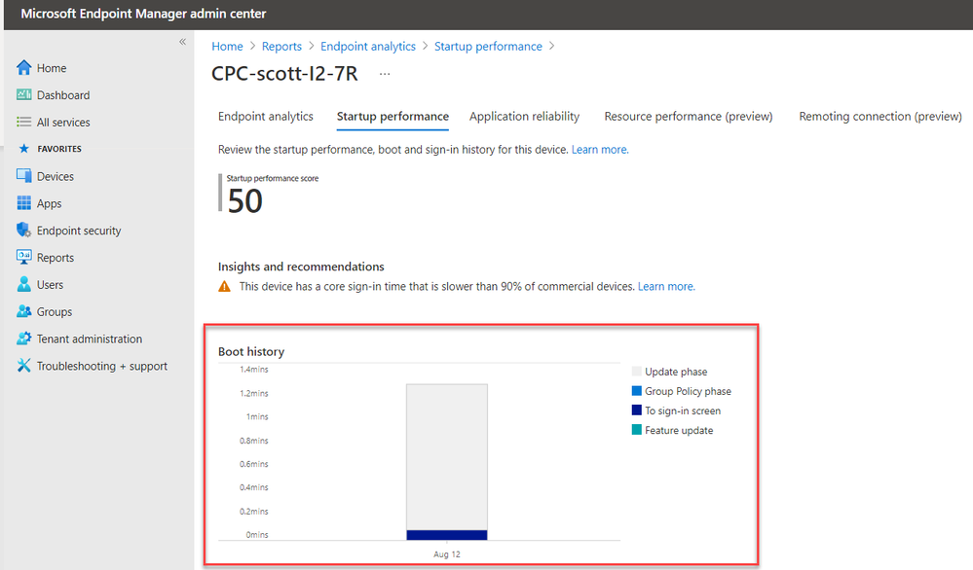Click the Users person icon
Viewport: 973px width, 570px height.
coord(23,284)
